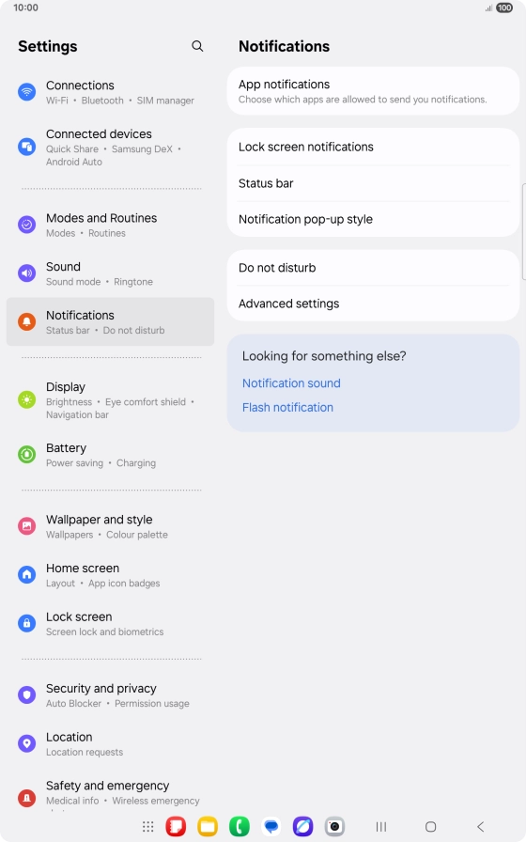Select Display in settings list

110,400
